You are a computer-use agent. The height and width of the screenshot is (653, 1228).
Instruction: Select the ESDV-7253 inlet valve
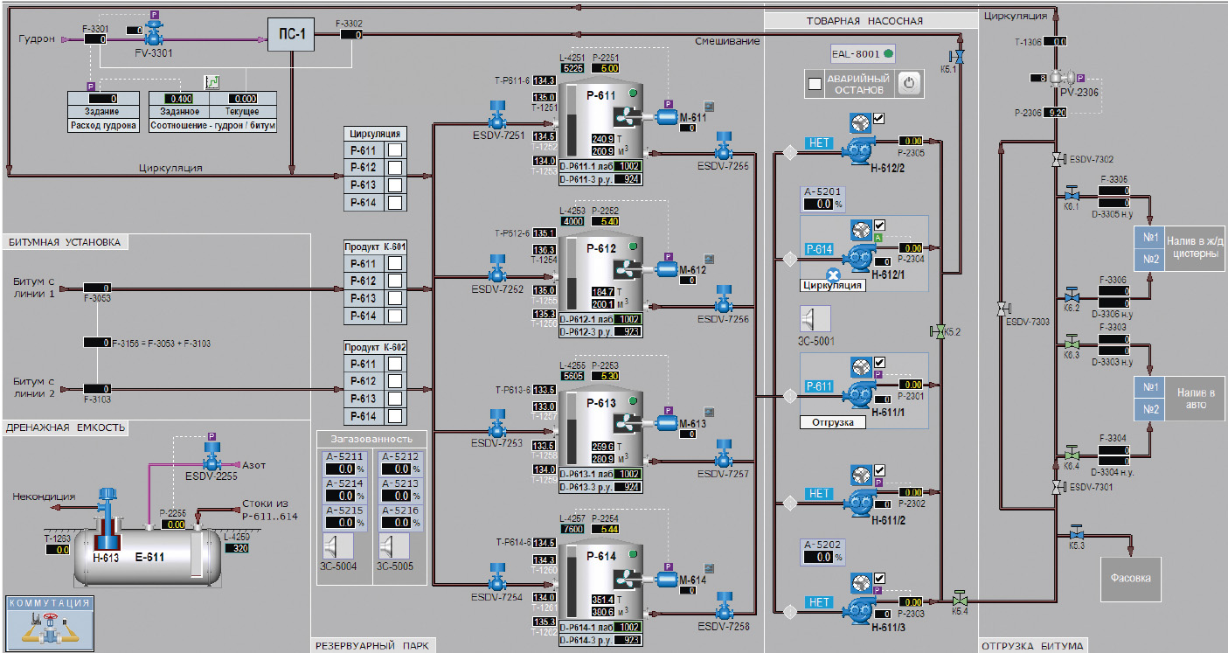tap(497, 423)
